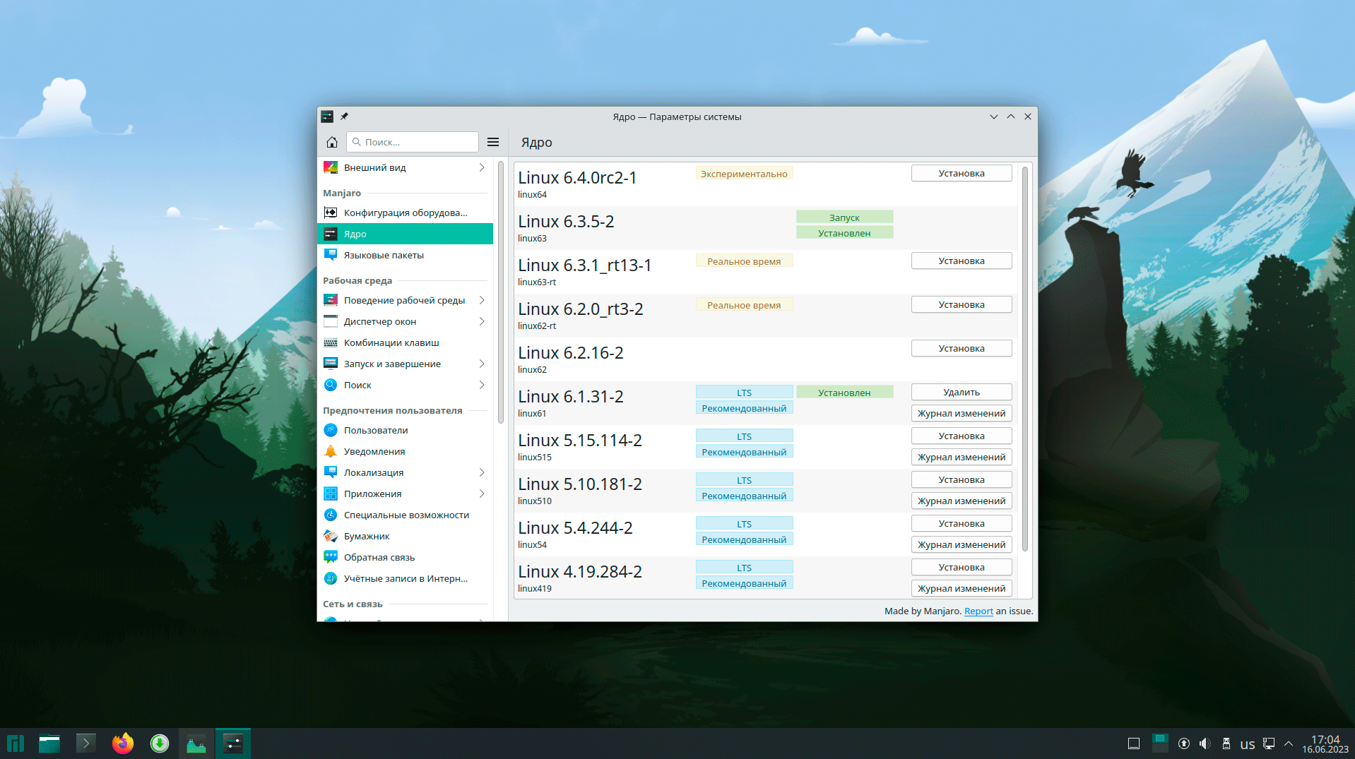View changelog for Linux 5.15.114-2
Screen dimensions: 1355x759
click(961, 457)
